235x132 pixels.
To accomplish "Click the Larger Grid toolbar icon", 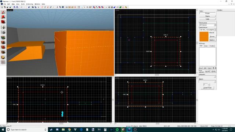I will 10,7.
